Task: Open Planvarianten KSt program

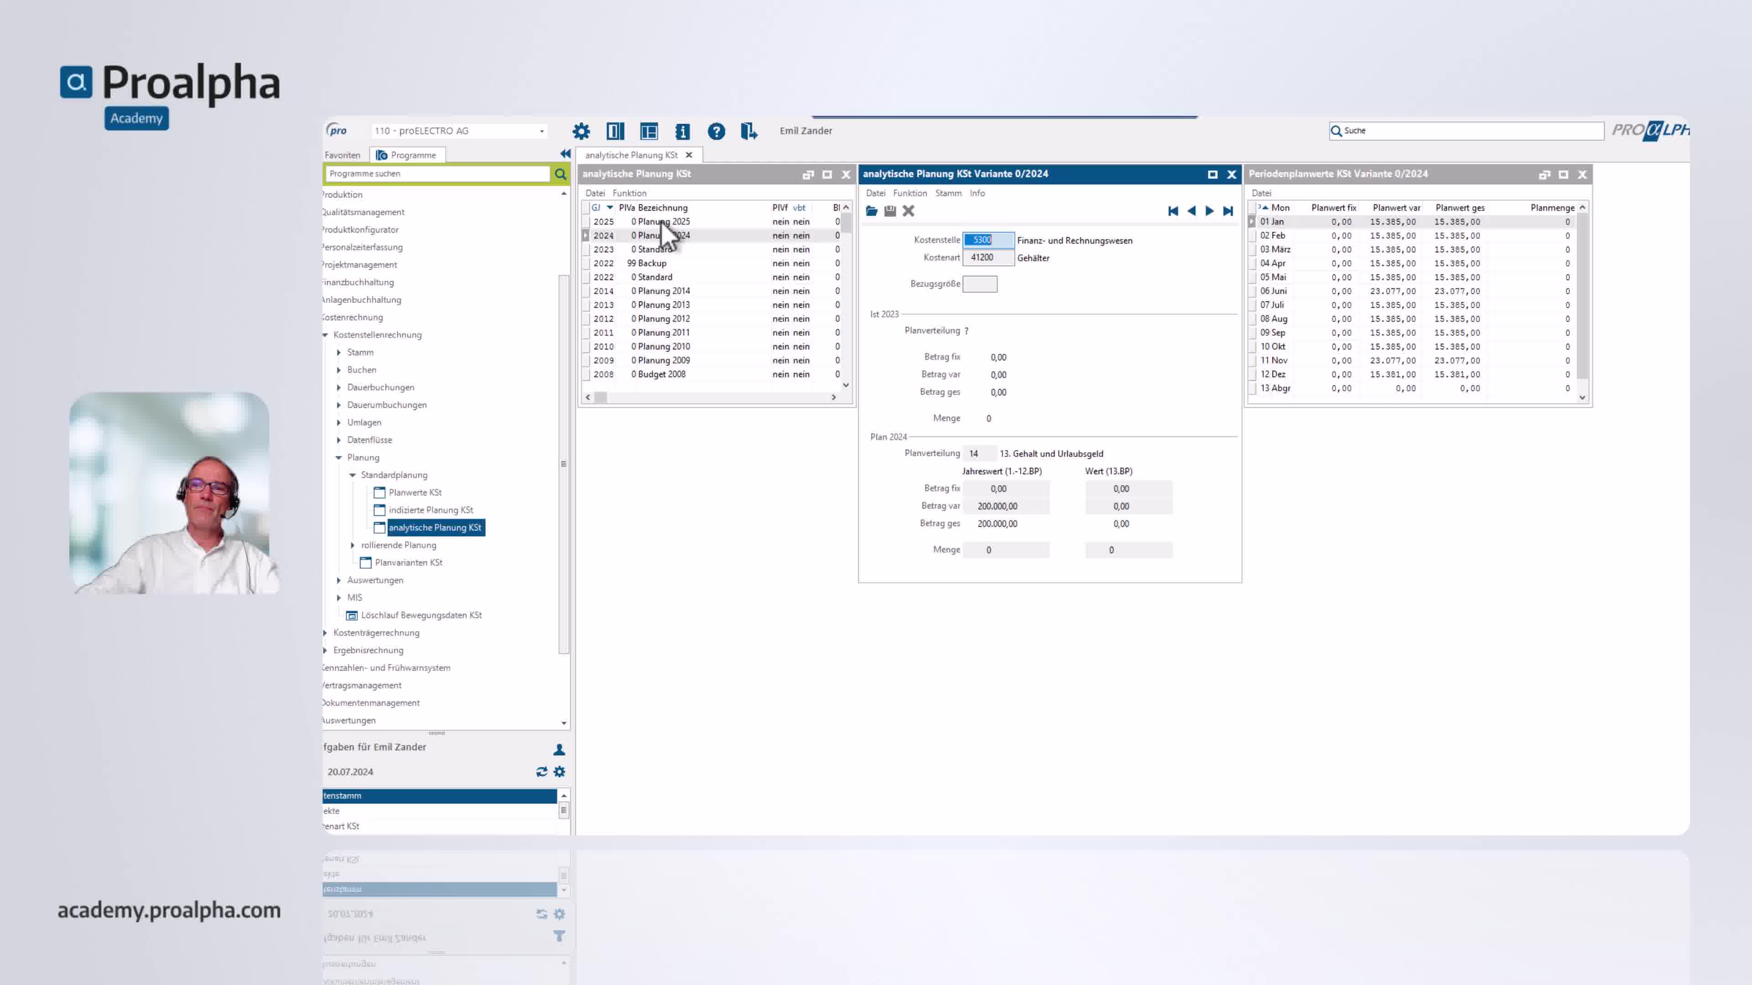Action: (408, 562)
